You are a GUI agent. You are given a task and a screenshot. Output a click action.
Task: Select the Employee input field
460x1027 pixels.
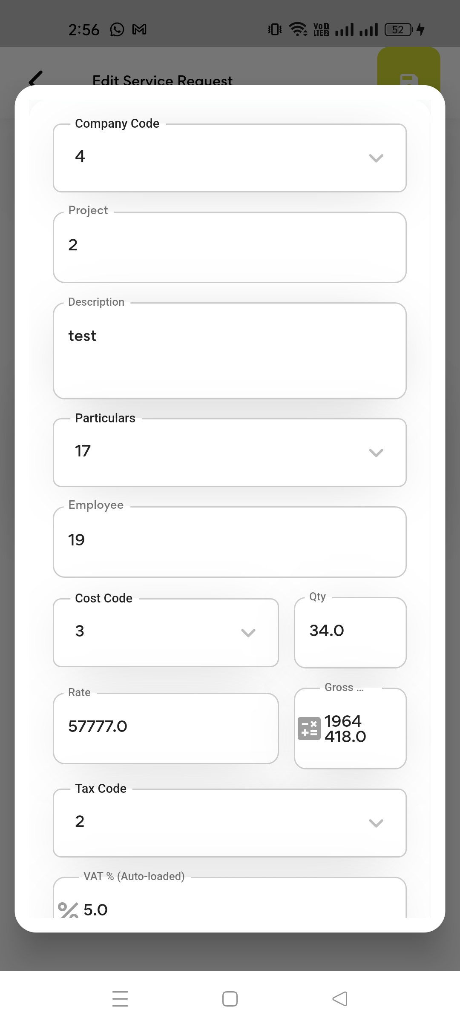click(x=230, y=542)
